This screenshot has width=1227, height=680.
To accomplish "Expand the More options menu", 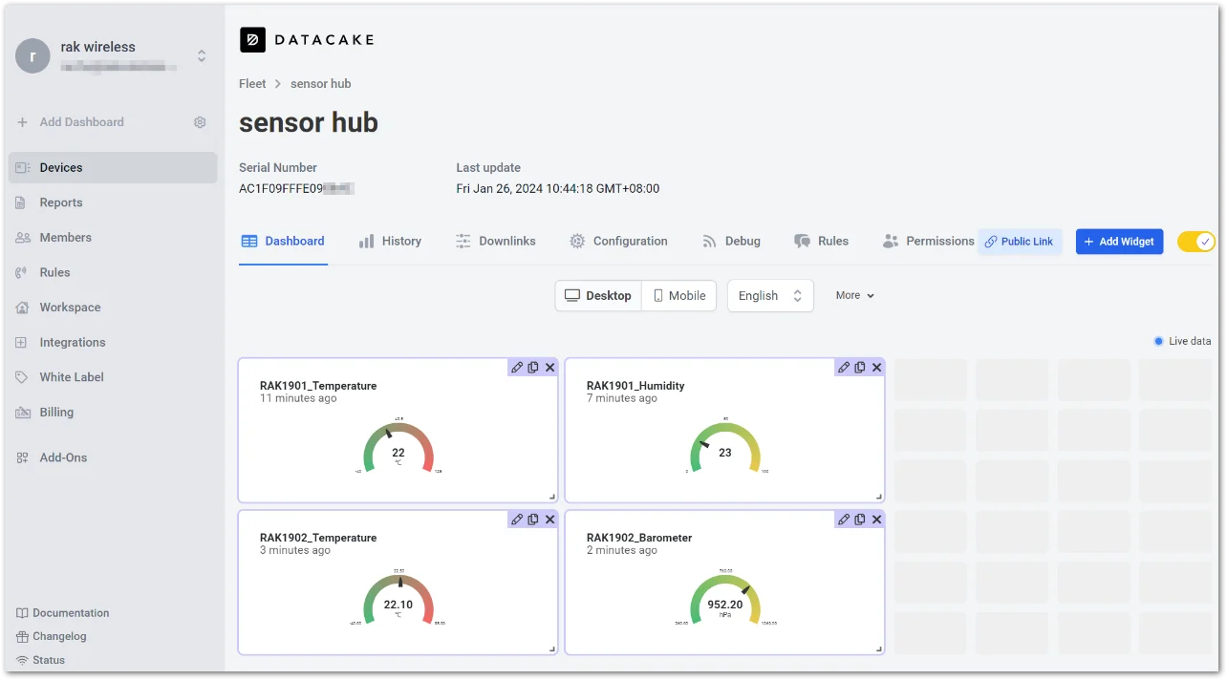I will [x=854, y=296].
